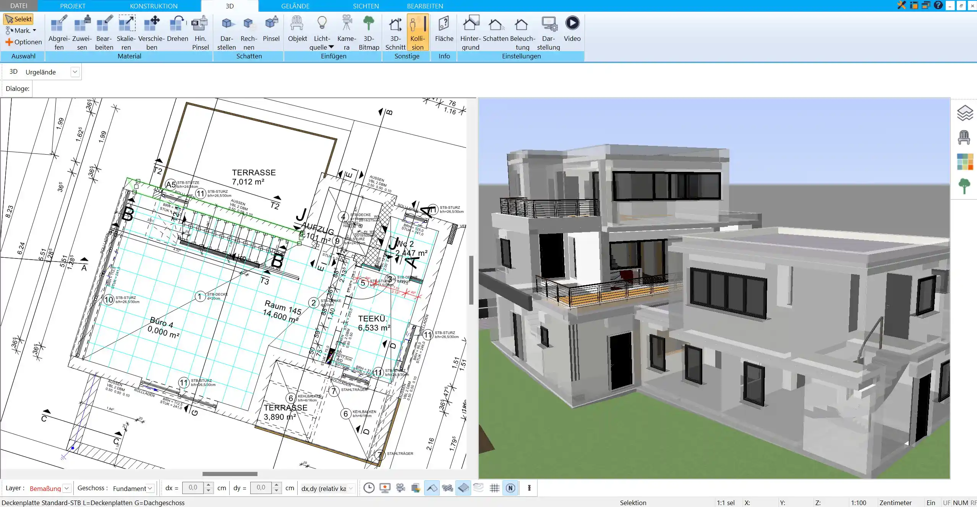Select the shadow Pinsel tool
Screen dimensions: 977x507
click(271, 29)
